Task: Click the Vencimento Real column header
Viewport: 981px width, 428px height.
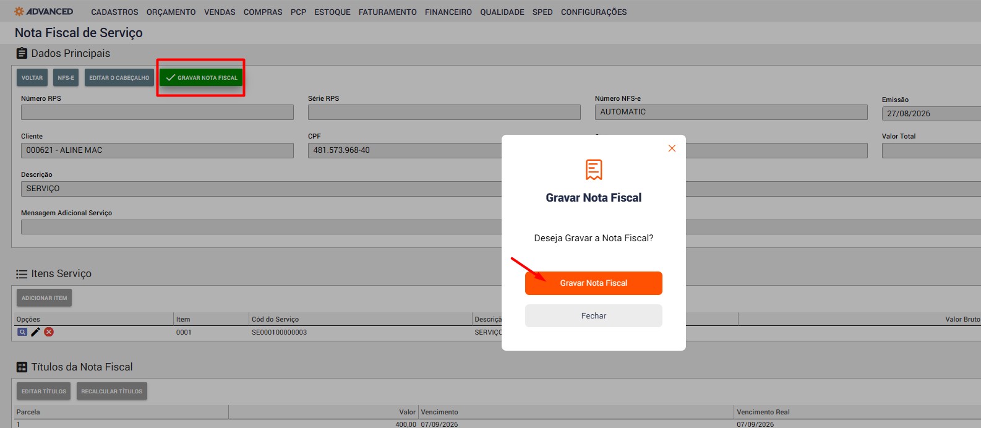Action: (763, 412)
